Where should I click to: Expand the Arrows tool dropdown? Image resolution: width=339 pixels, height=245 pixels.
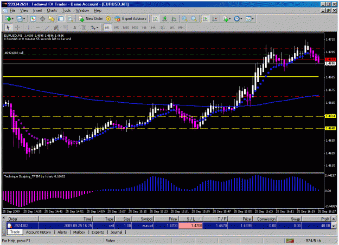[98, 28]
